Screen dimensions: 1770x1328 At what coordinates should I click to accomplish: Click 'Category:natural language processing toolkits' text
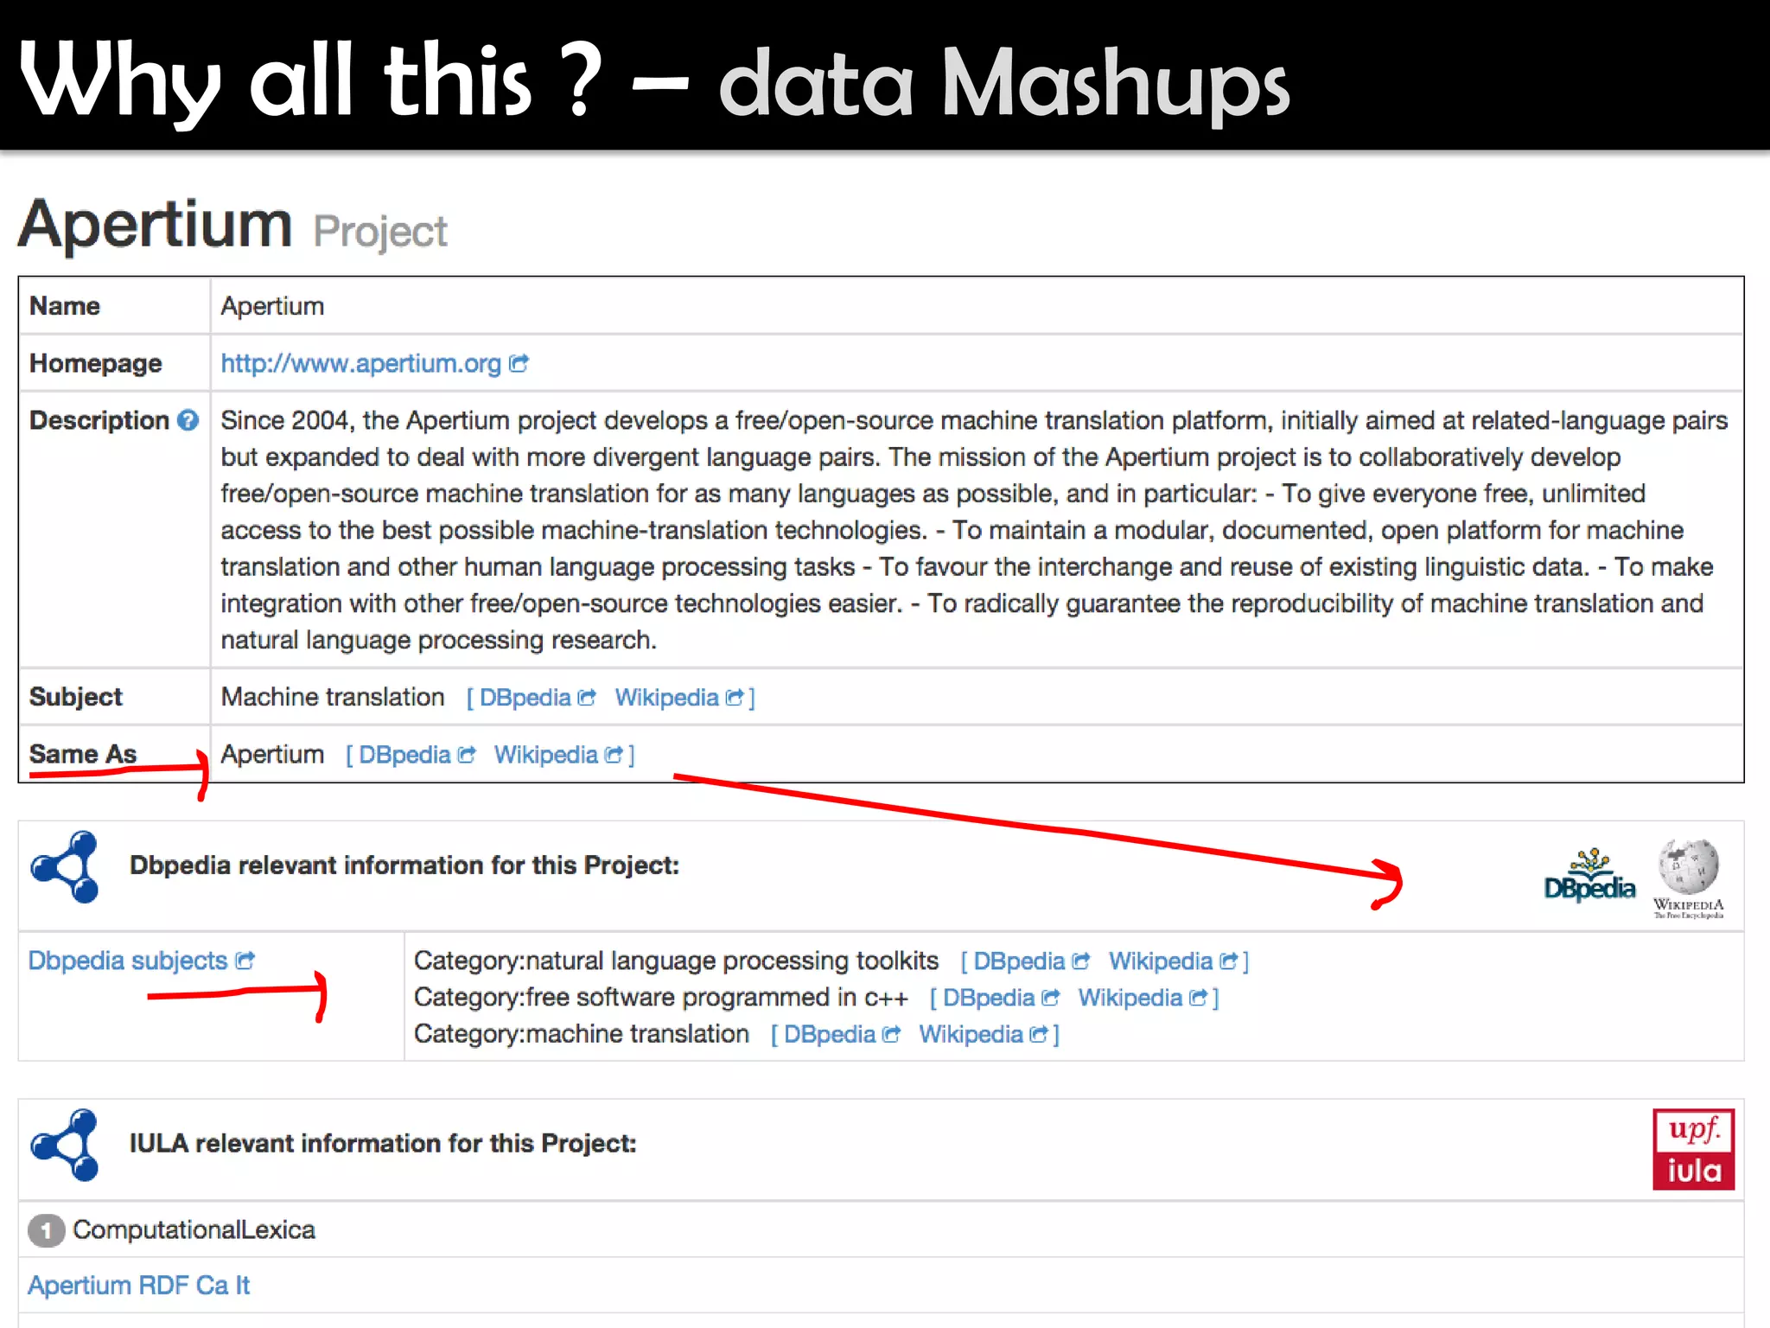pyautogui.click(x=676, y=961)
